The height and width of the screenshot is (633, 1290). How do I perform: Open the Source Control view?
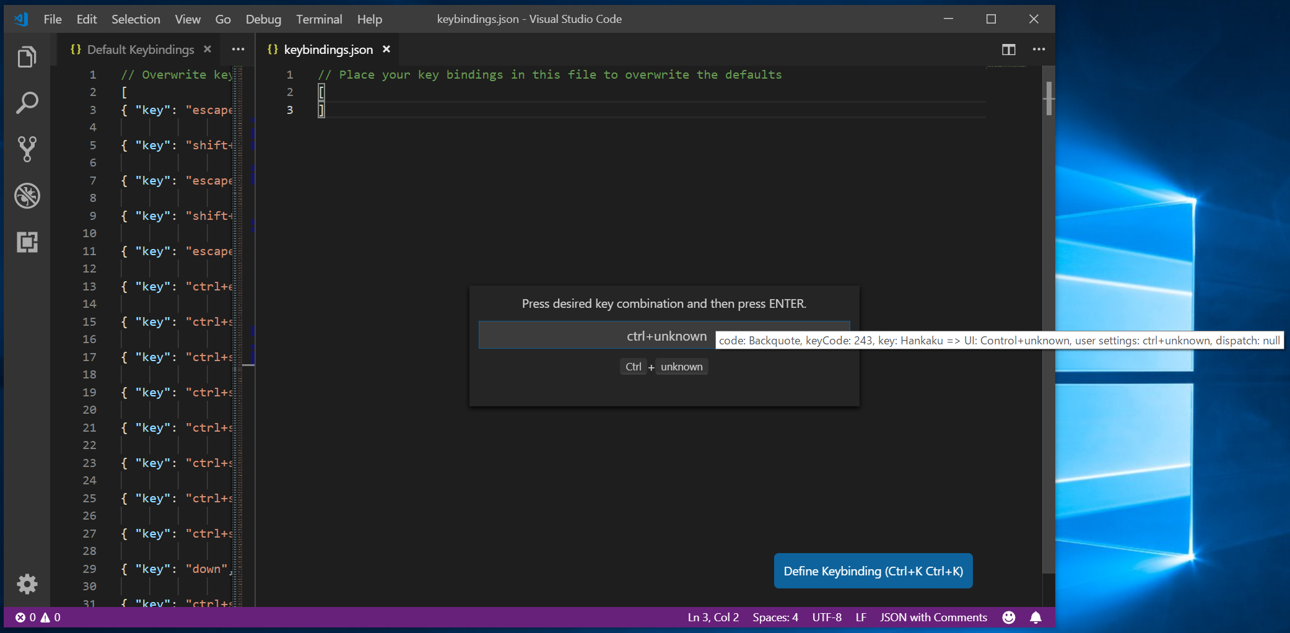tap(27, 149)
